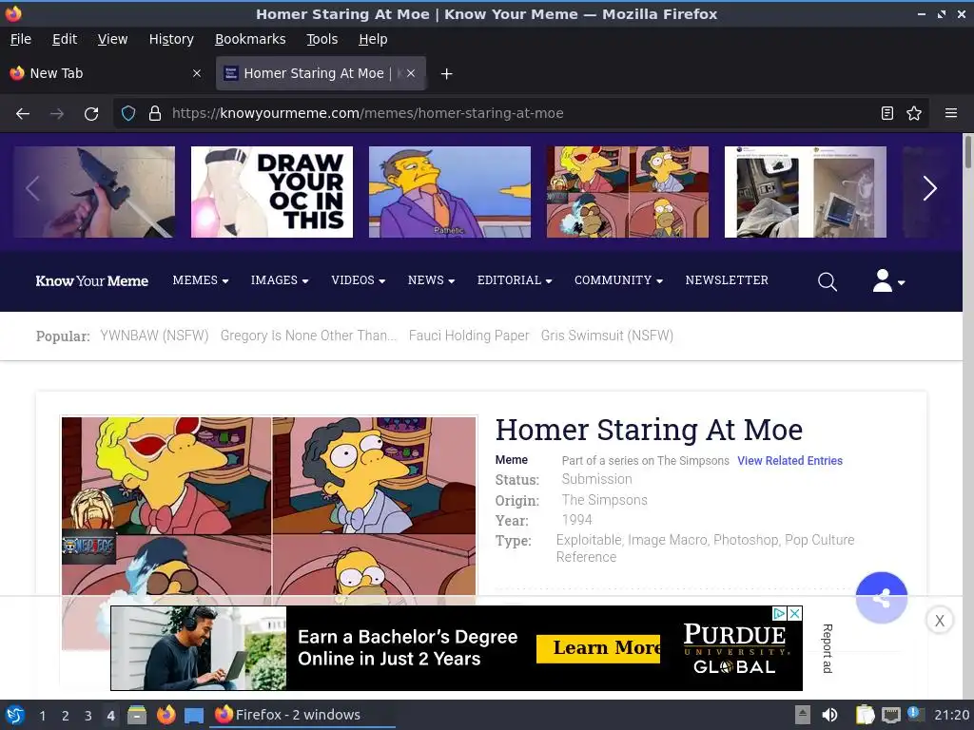Viewport: 974px width, 730px height.
Task: Close the Purdue ad via its corner X
Action: pos(794,613)
